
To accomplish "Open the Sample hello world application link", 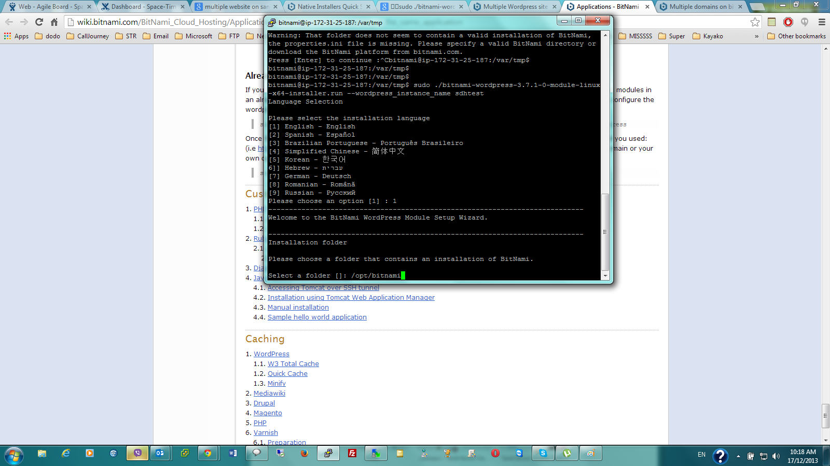I will [317, 317].
